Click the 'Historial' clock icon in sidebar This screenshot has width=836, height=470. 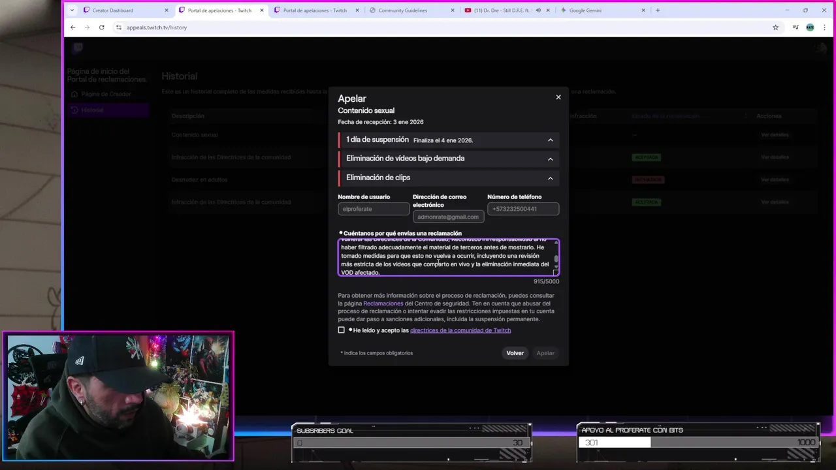click(x=74, y=110)
